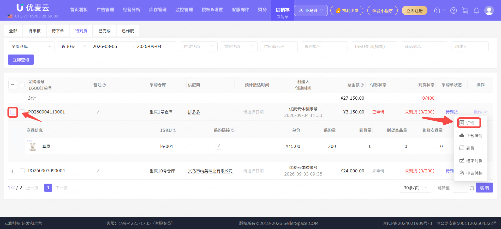Click the 福利小屋 button

coord(347,11)
